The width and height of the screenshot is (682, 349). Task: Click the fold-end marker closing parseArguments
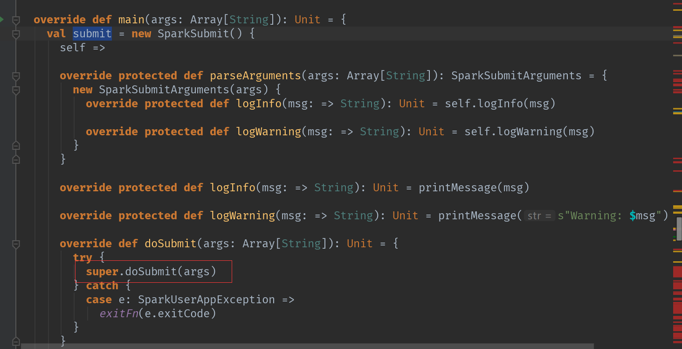coord(16,160)
